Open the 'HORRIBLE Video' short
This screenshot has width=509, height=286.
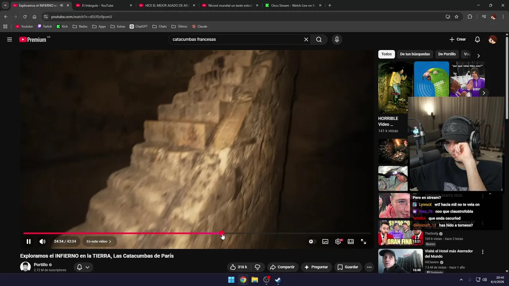388,122
